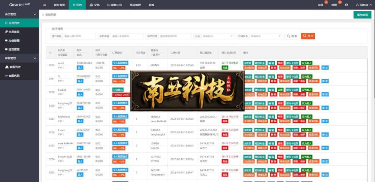Open 银行卡信息 for user ceshi

(292, 63)
